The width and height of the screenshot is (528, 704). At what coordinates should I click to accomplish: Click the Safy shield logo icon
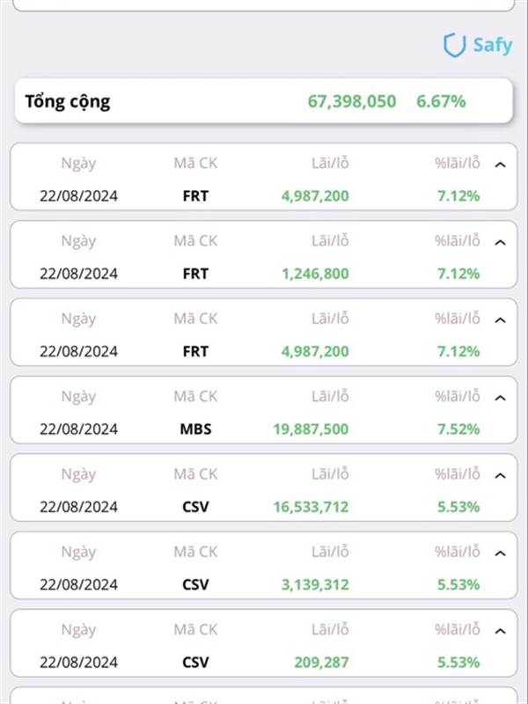pyautogui.click(x=454, y=46)
